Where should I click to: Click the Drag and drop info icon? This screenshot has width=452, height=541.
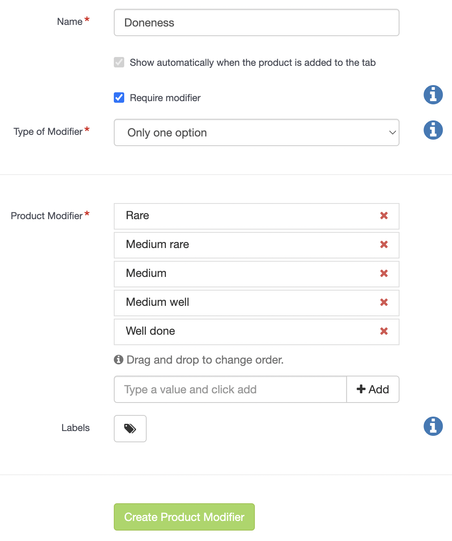(119, 360)
